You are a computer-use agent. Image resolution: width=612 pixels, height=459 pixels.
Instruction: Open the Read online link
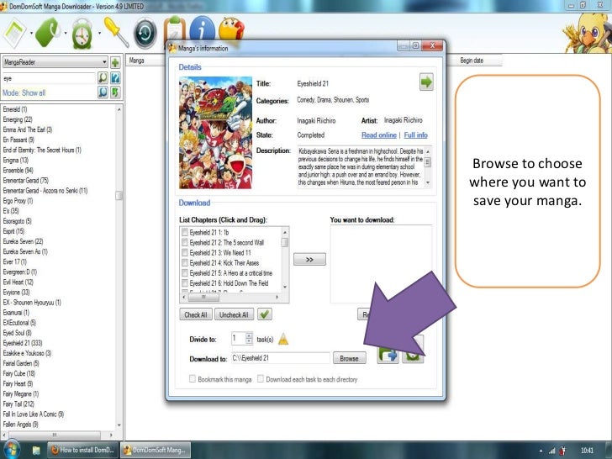pos(378,135)
